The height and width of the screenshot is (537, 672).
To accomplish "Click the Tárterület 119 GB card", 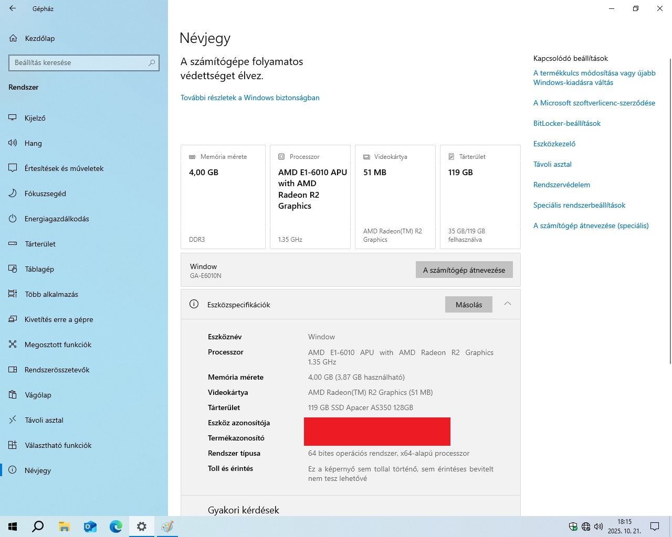I will (x=480, y=197).
